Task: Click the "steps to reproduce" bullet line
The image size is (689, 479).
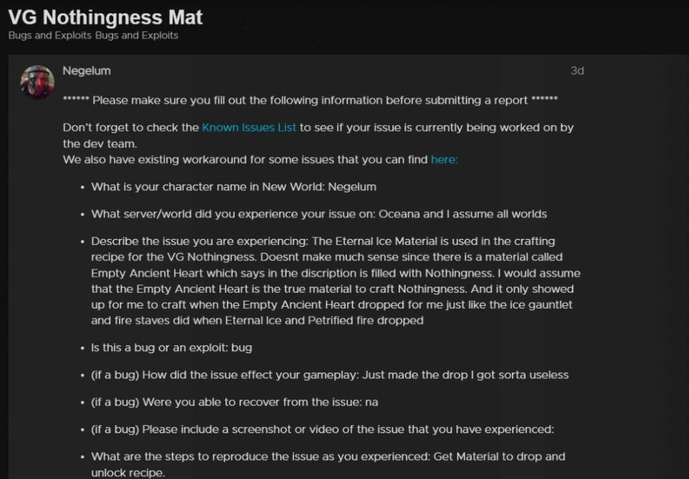Action: [328, 456]
